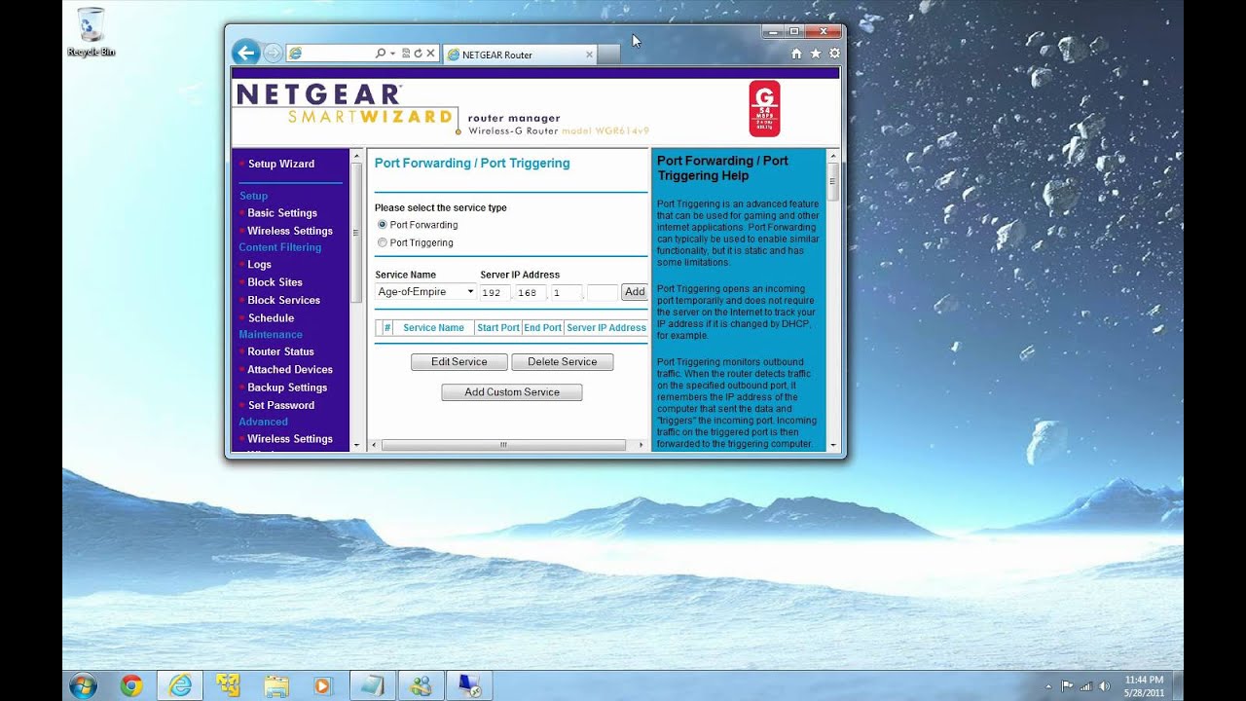
Task: Open Router Status under Maintenance
Action: coord(280,351)
